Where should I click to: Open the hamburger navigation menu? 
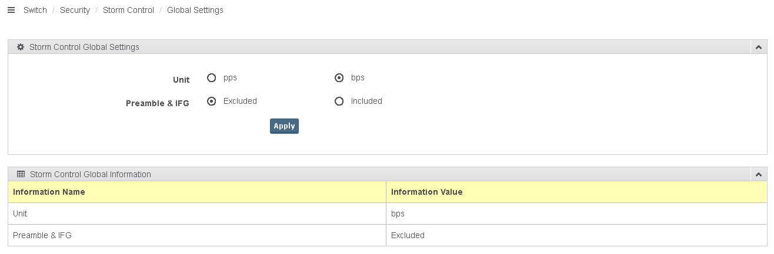pyautogui.click(x=11, y=10)
